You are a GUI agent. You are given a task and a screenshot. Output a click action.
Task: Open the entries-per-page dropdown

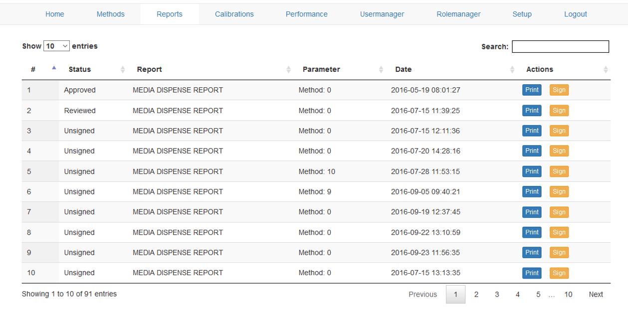(56, 46)
